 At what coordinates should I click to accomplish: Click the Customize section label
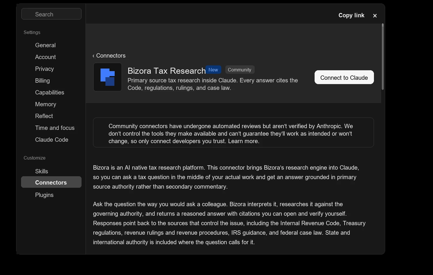click(35, 158)
